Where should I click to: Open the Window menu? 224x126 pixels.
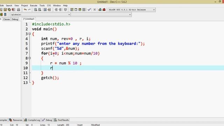click(x=57, y=6)
